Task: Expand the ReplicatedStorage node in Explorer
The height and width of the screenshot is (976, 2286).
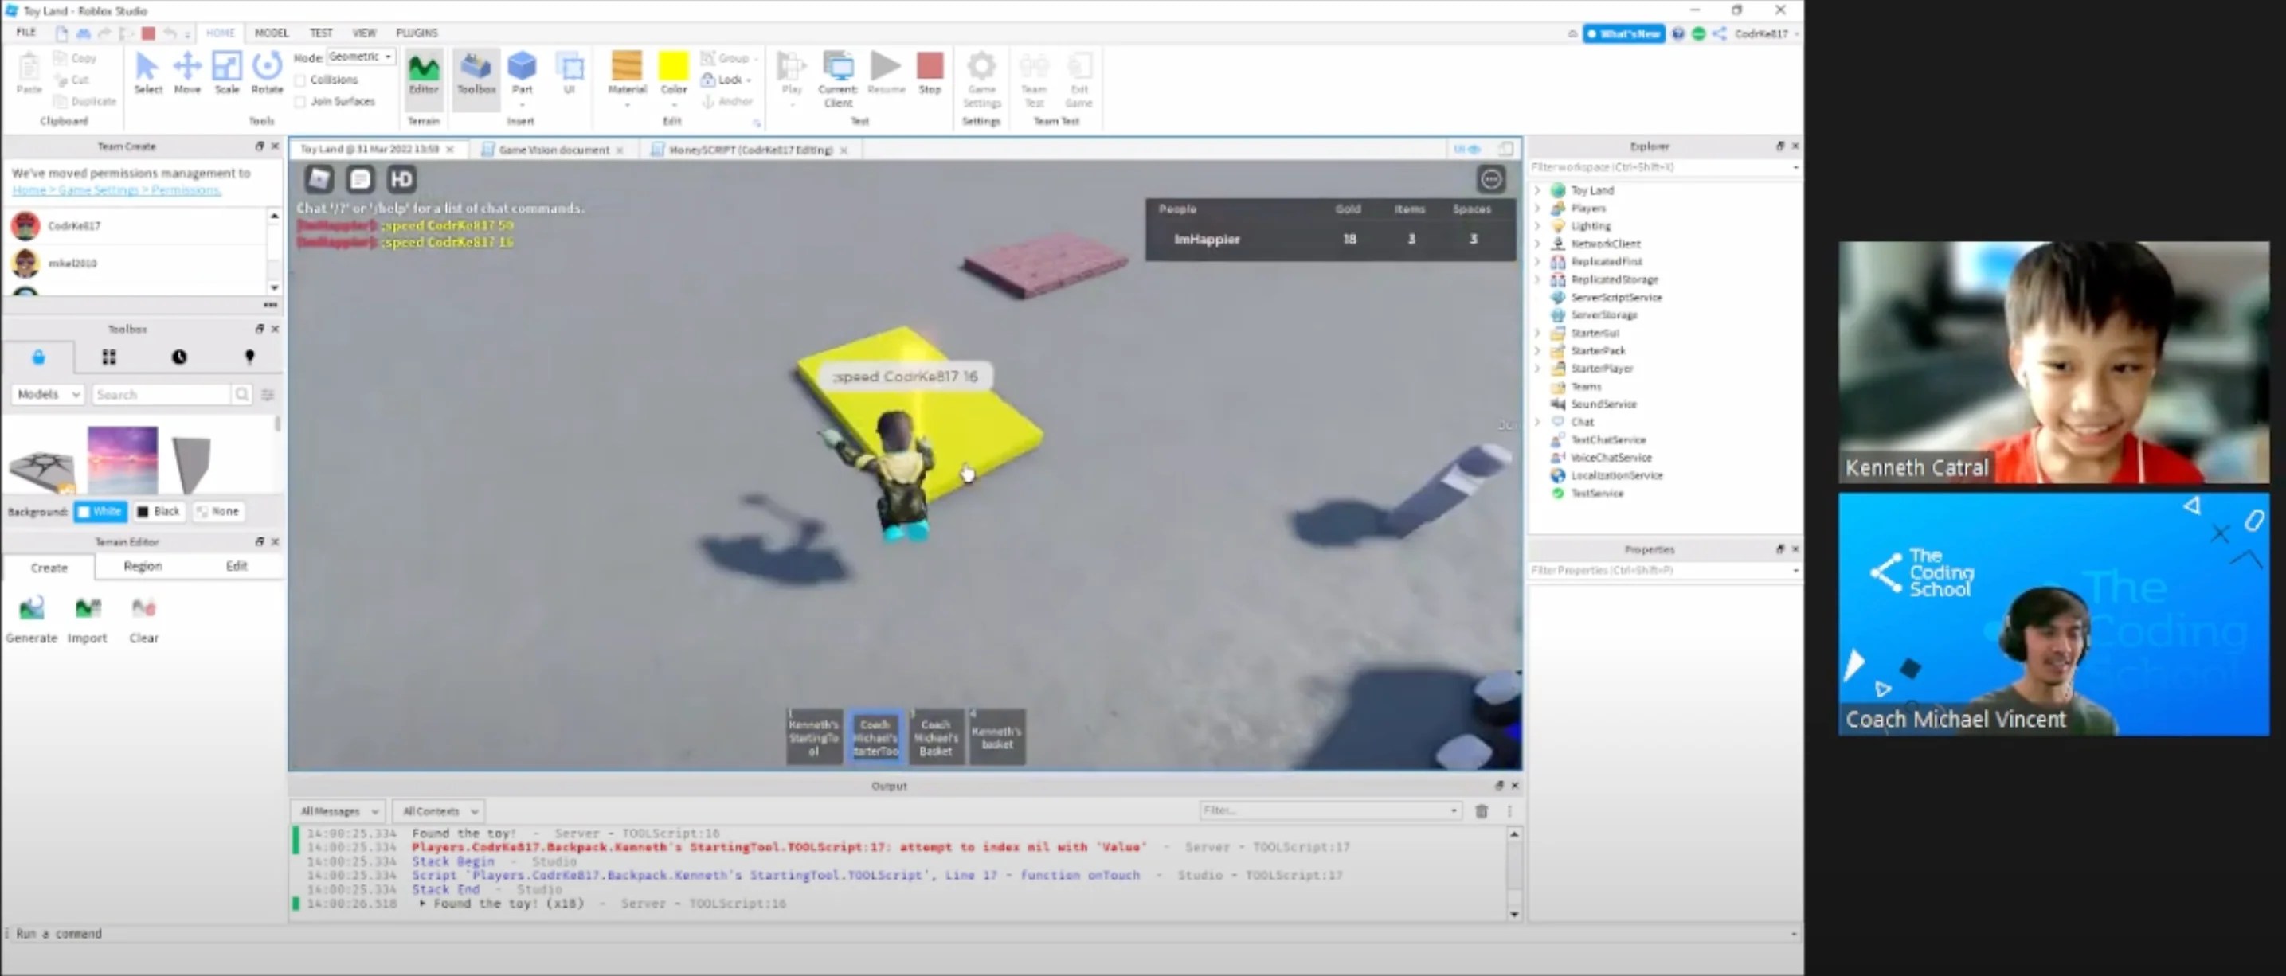Action: [x=1538, y=279]
